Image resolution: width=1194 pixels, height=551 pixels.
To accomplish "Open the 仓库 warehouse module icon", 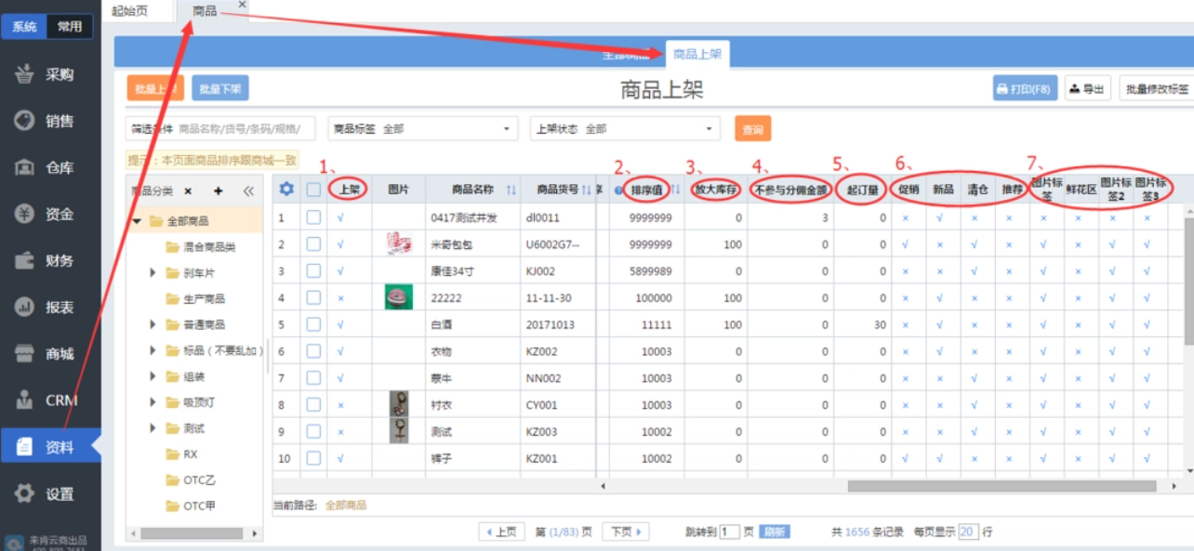I will click(25, 167).
